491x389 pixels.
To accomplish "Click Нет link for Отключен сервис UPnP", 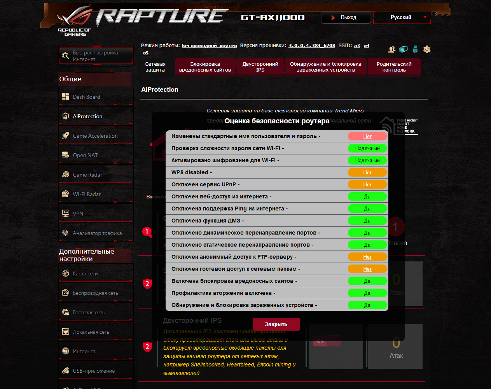I will [367, 184].
